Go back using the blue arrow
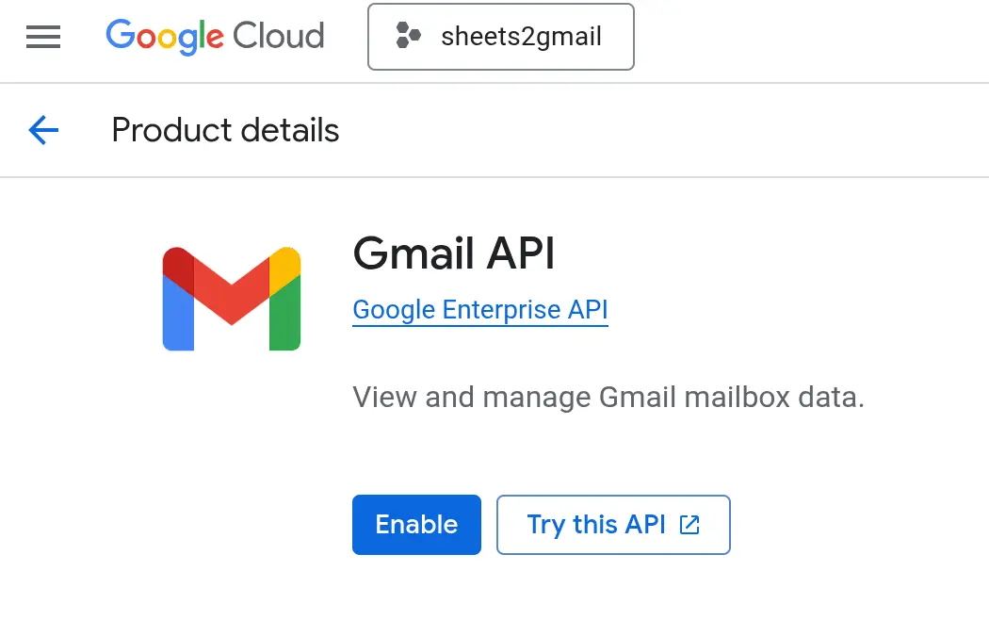The height and width of the screenshot is (620, 989). pyautogui.click(x=43, y=130)
